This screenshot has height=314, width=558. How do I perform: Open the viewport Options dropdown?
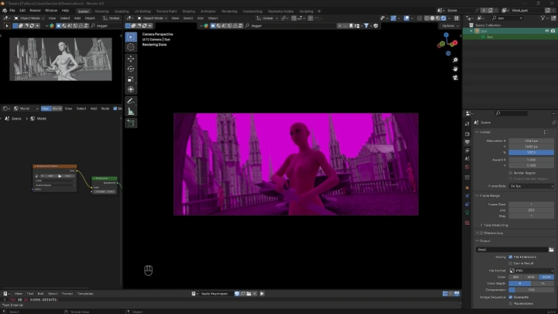[x=449, y=26]
